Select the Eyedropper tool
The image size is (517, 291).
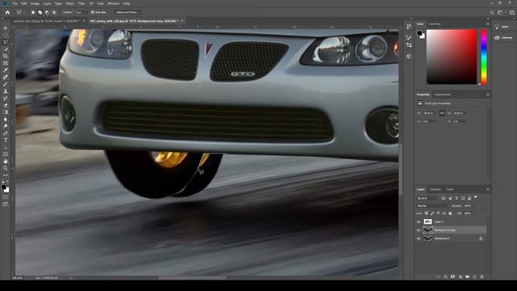click(x=6, y=70)
